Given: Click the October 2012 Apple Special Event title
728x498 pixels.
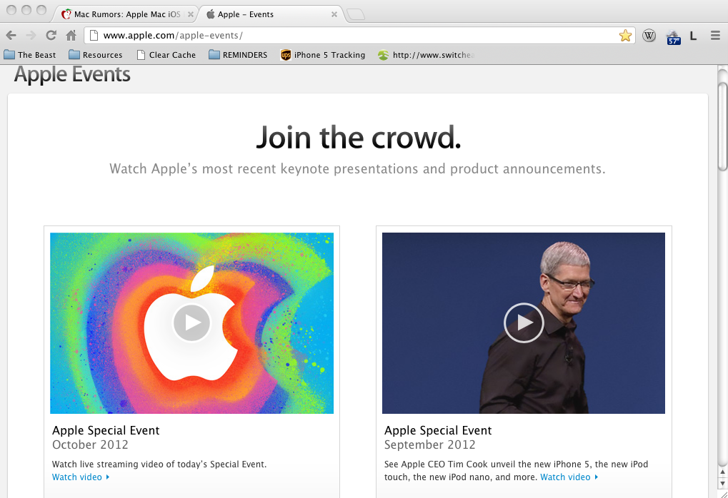Looking at the screenshot, I should [x=106, y=430].
